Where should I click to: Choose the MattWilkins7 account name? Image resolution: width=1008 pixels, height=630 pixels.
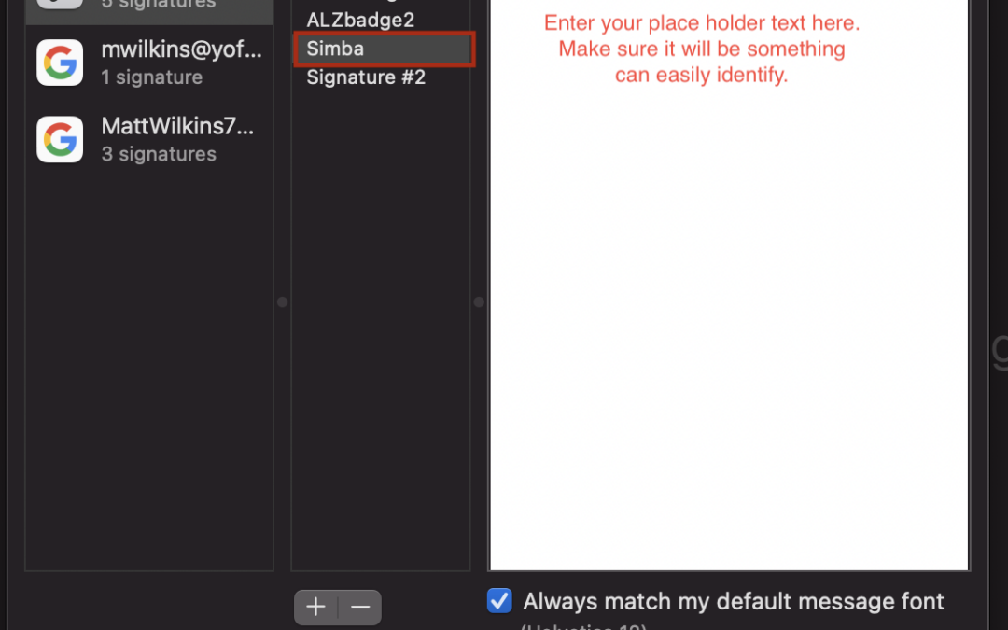click(177, 127)
